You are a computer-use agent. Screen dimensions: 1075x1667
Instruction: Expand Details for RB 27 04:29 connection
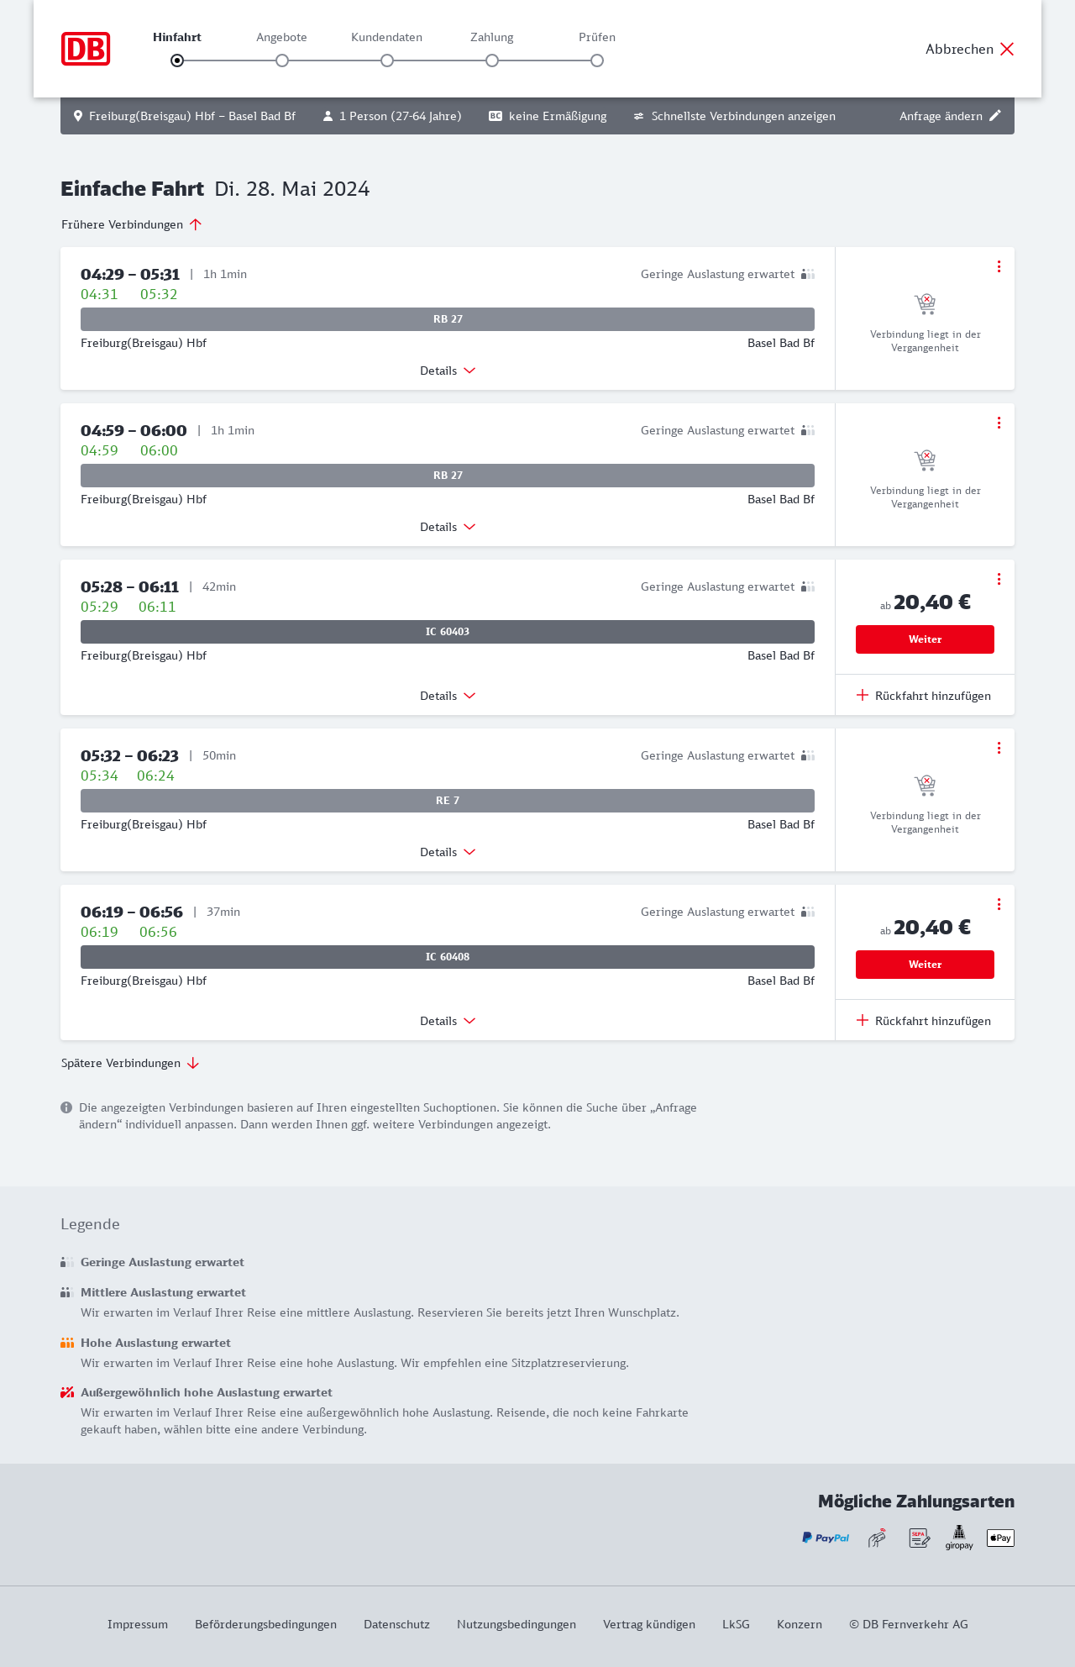tap(448, 371)
